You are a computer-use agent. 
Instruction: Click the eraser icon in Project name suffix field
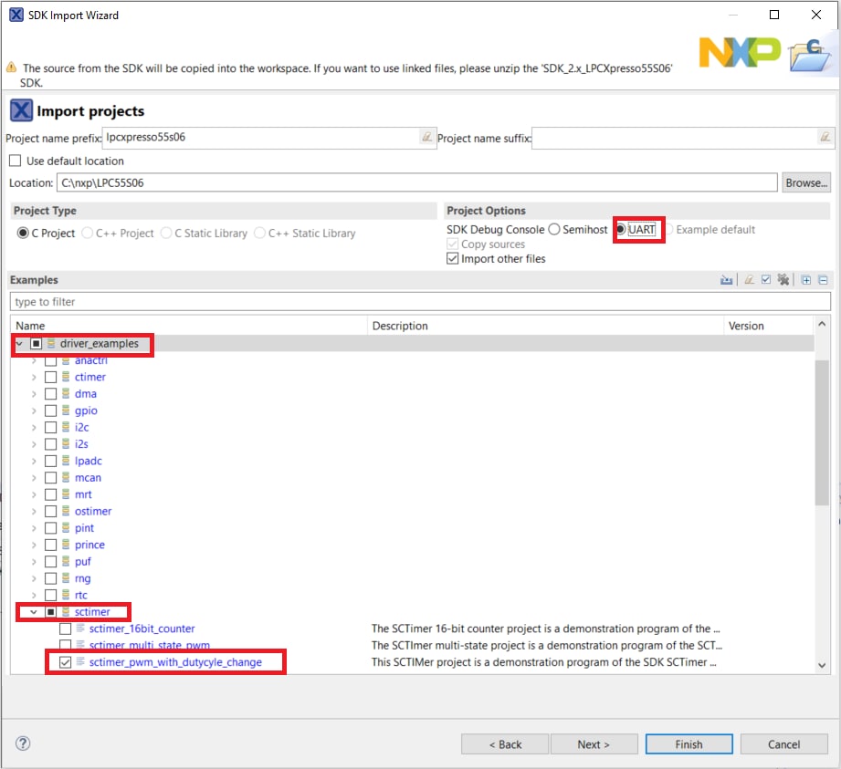coord(825,138)
